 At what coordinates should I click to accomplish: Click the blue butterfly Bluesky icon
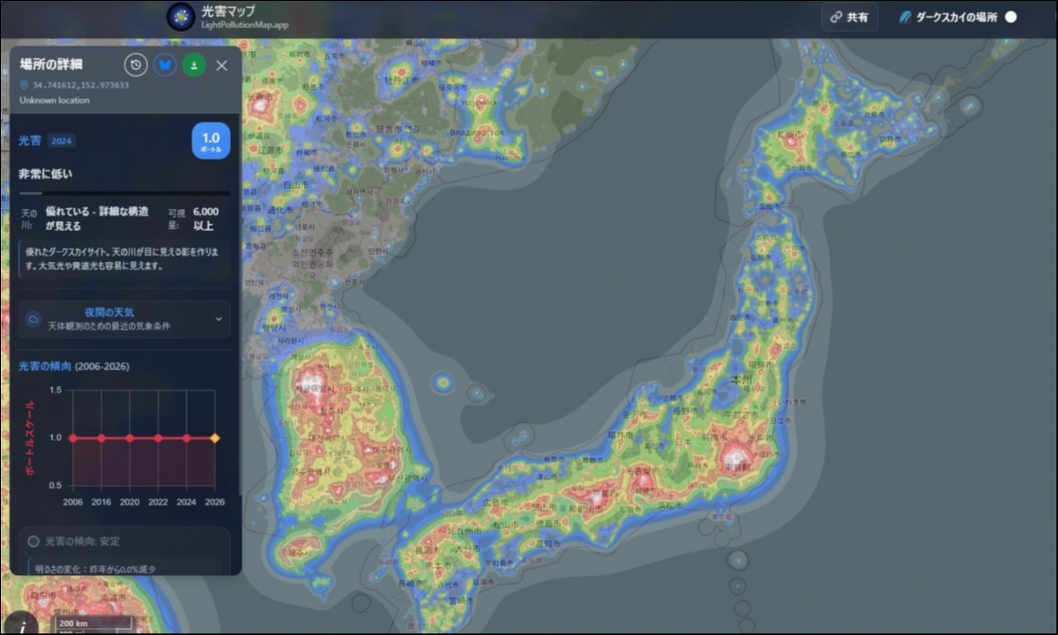point(165,65)
